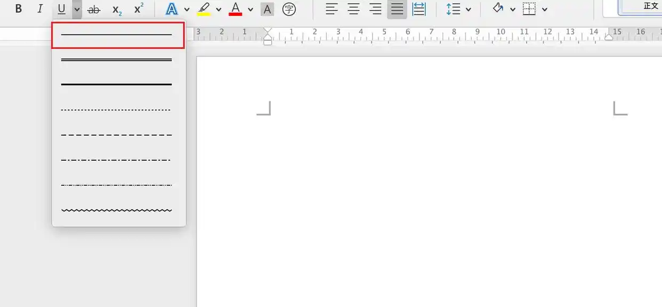Open the paragraph shading color dropdown arrow

(513, 10)
